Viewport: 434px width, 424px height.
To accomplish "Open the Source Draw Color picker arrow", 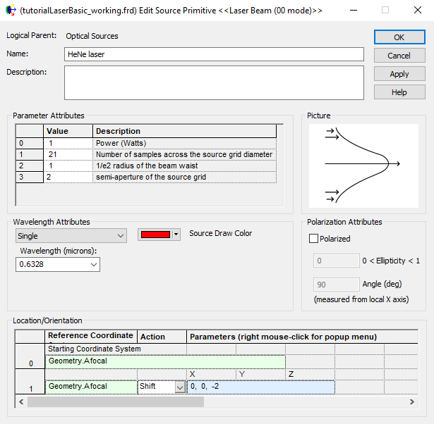I will click(x=176, y=235).
